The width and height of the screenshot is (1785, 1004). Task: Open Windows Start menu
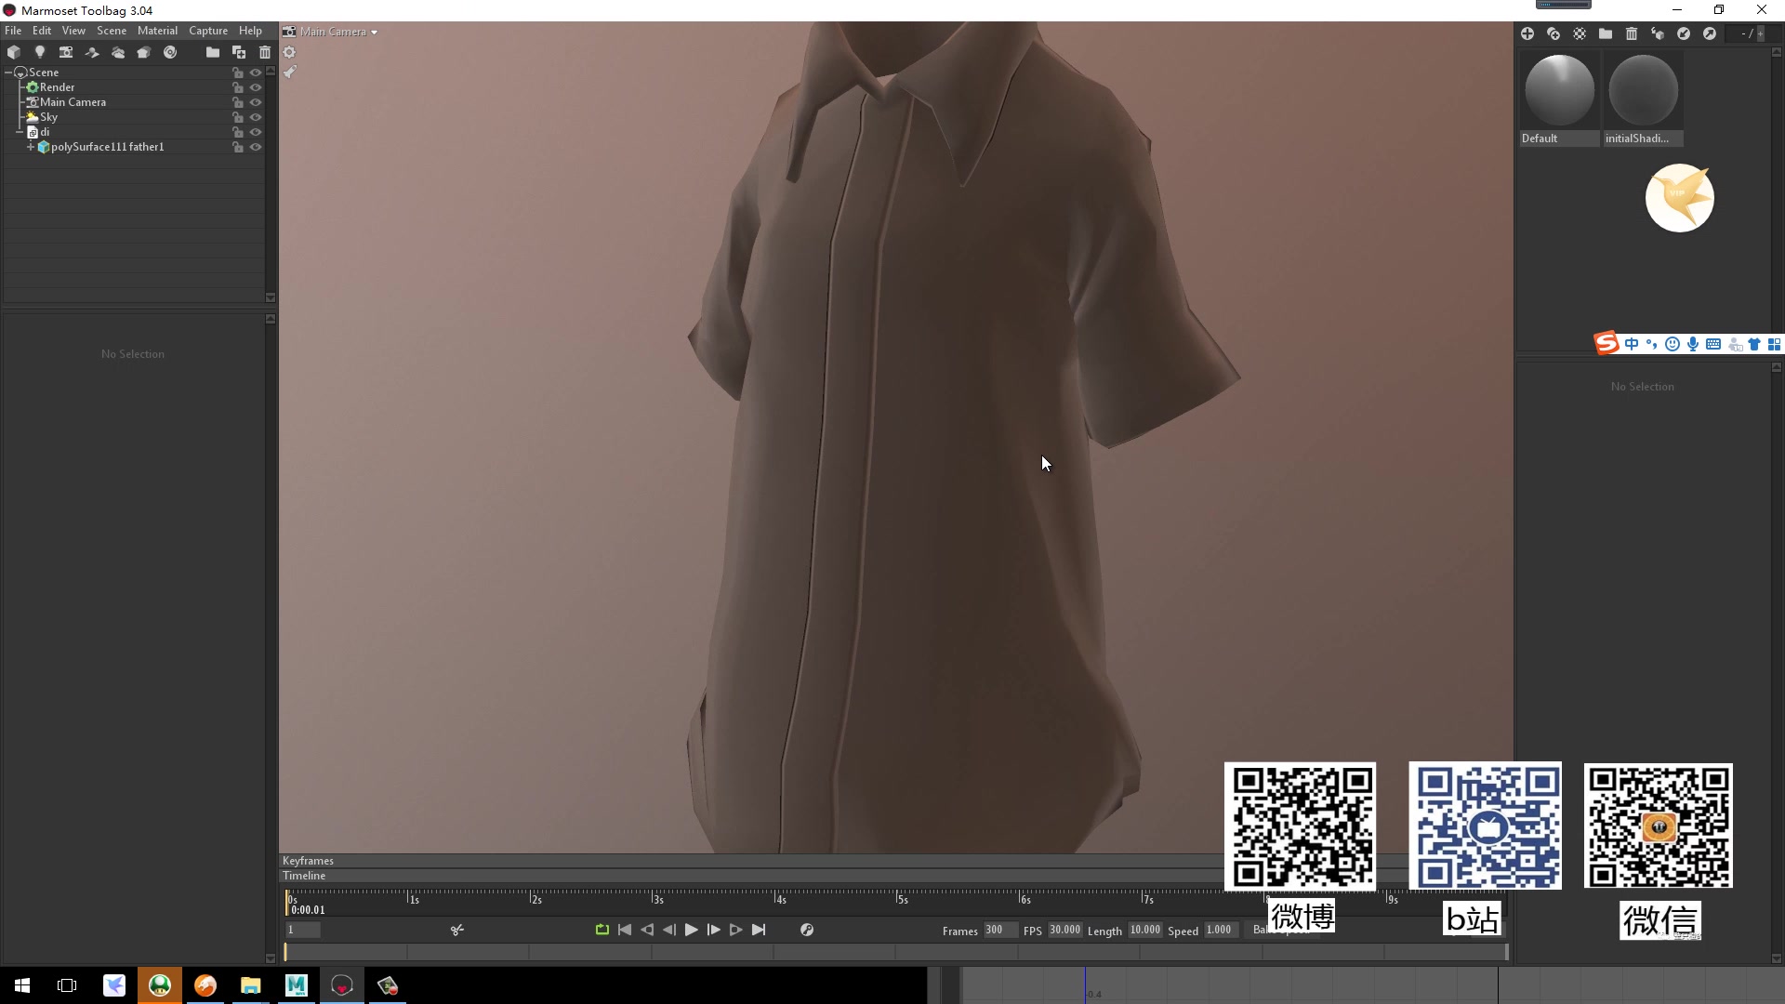22,985
